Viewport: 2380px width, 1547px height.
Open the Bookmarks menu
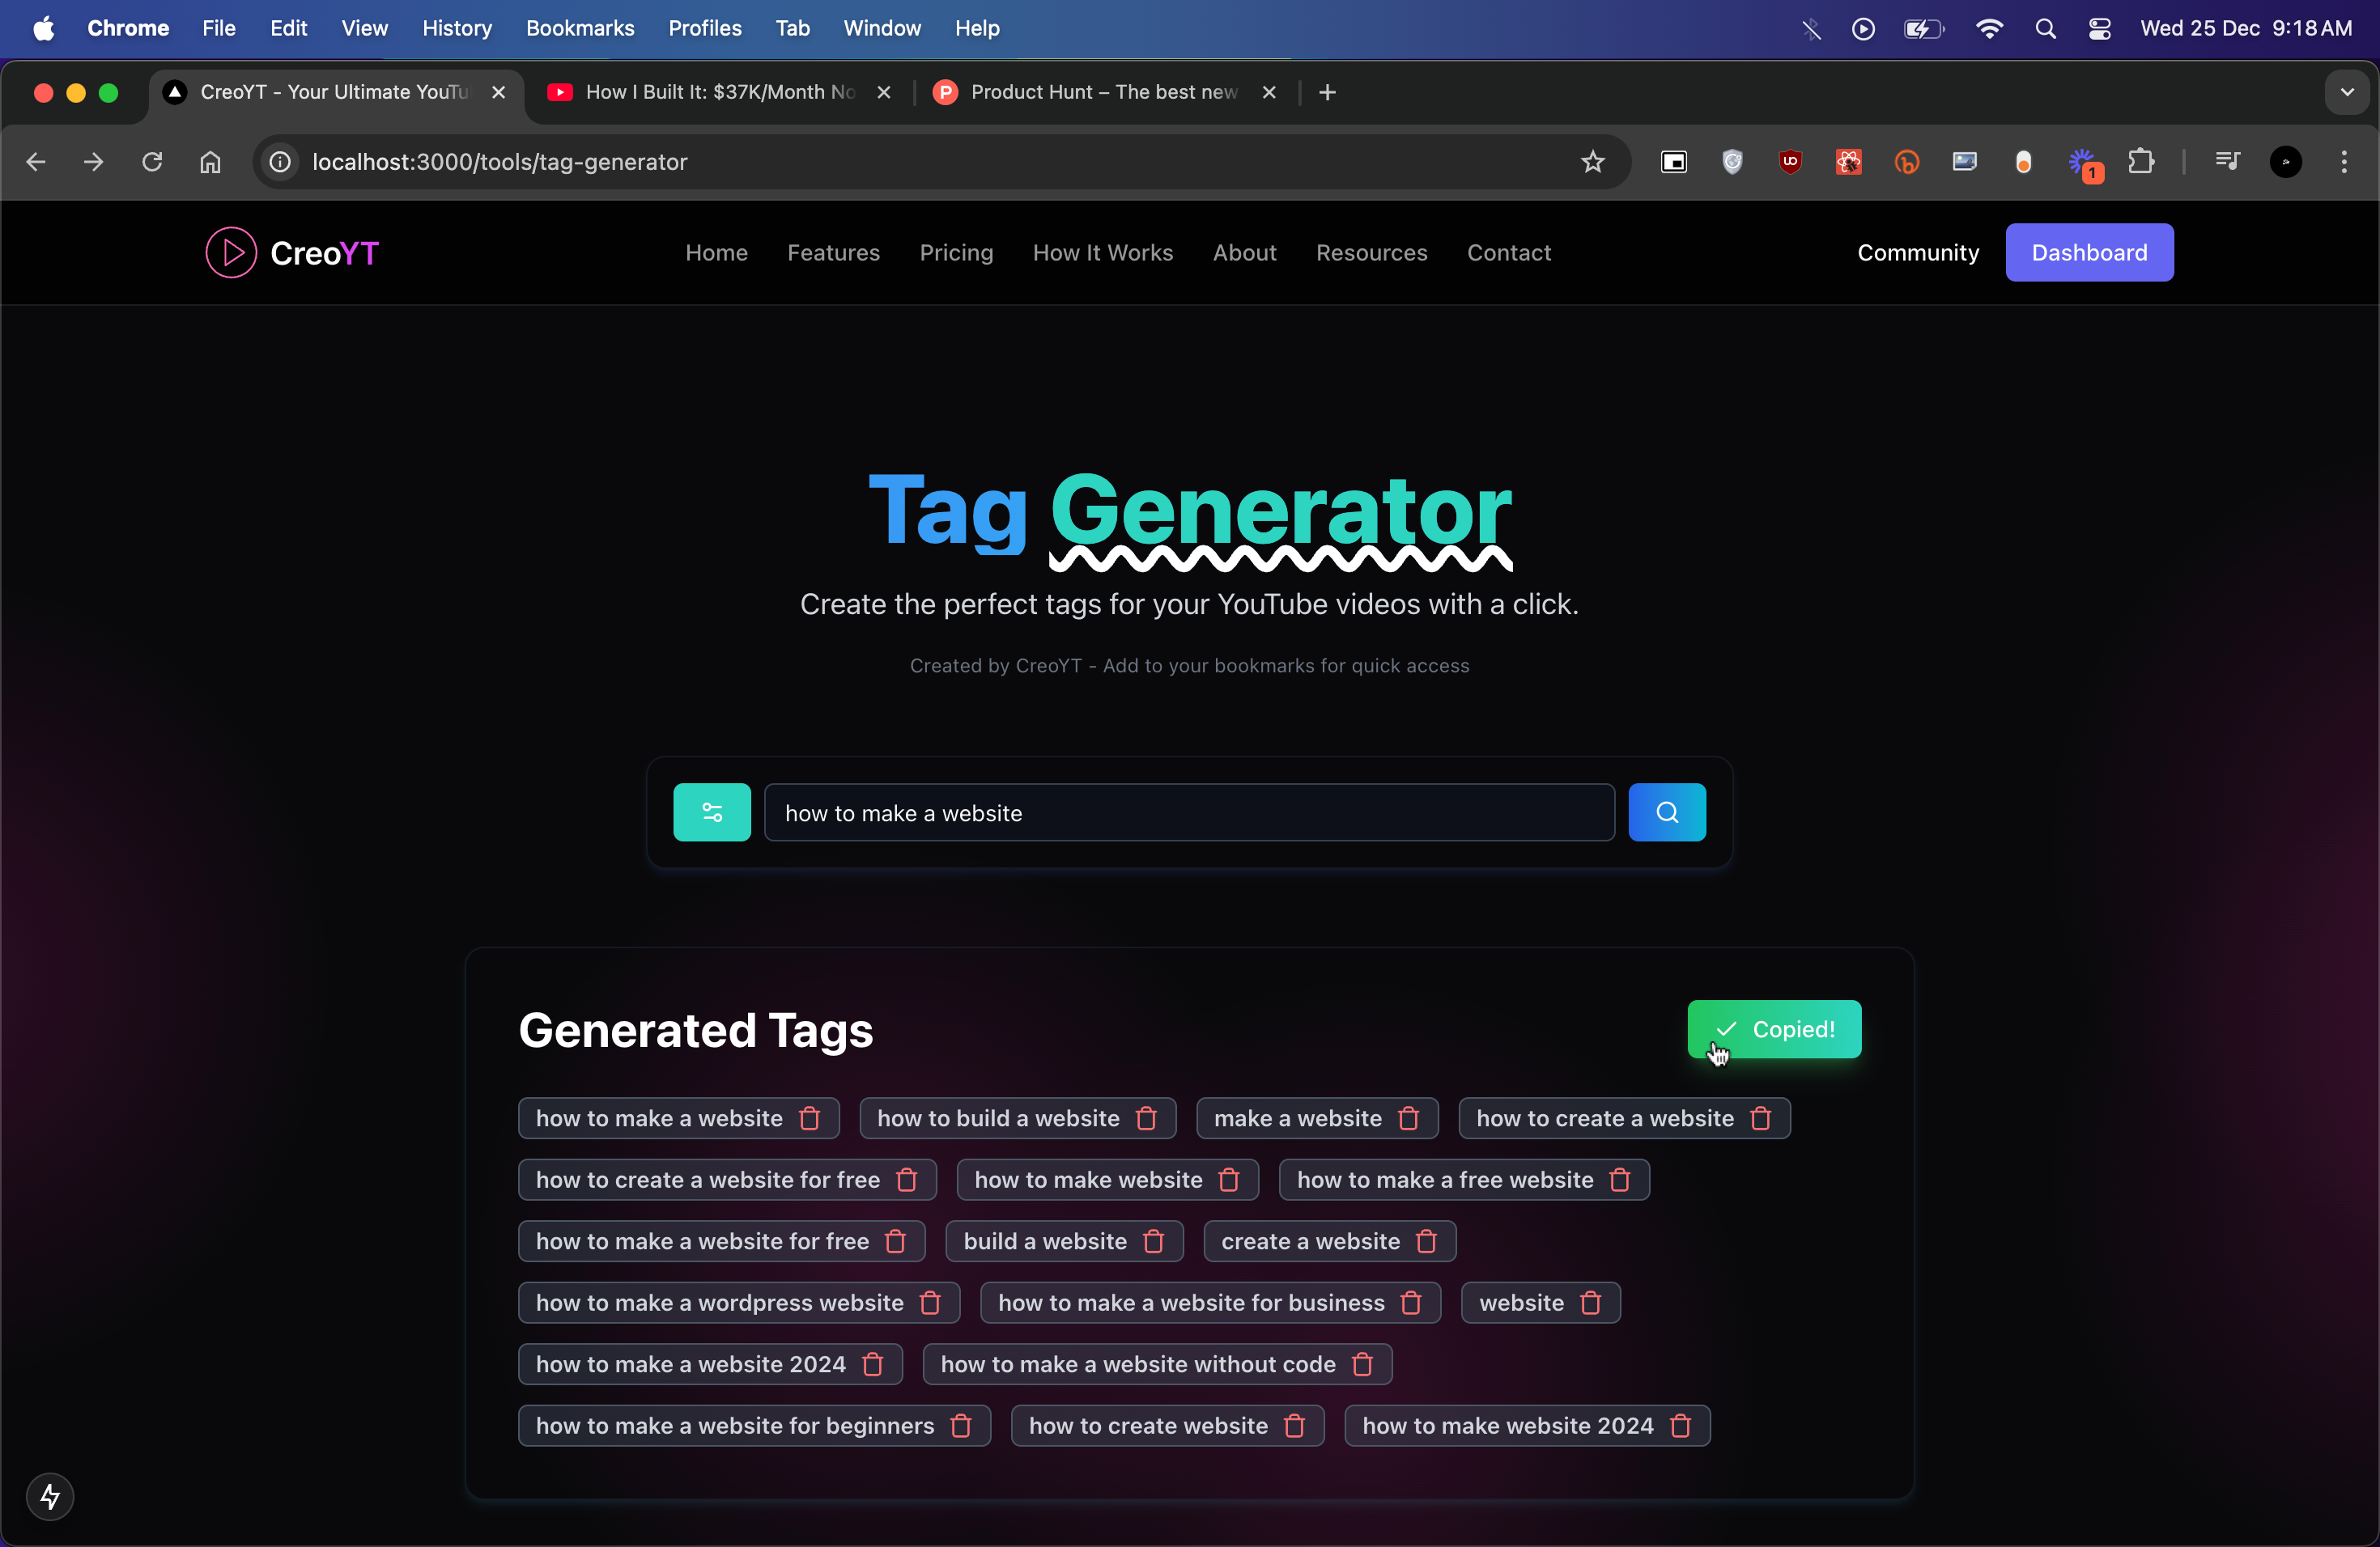pyautogui.click(x=580, y=28)
